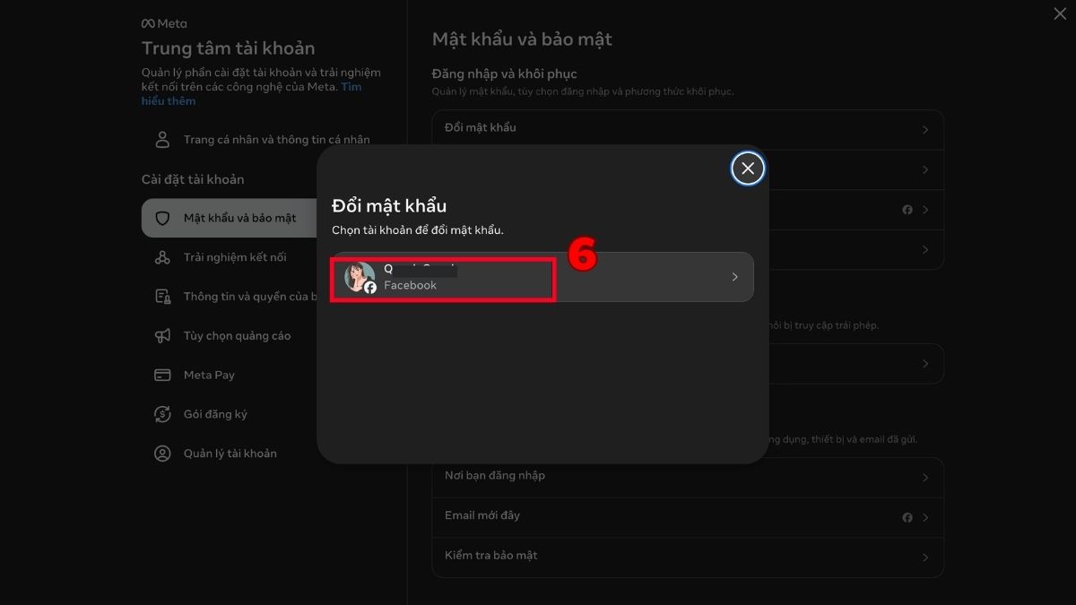Click Facebook icon on Email mới đây row
Screen dimensions: 1076x605
(x=907, y=517)
